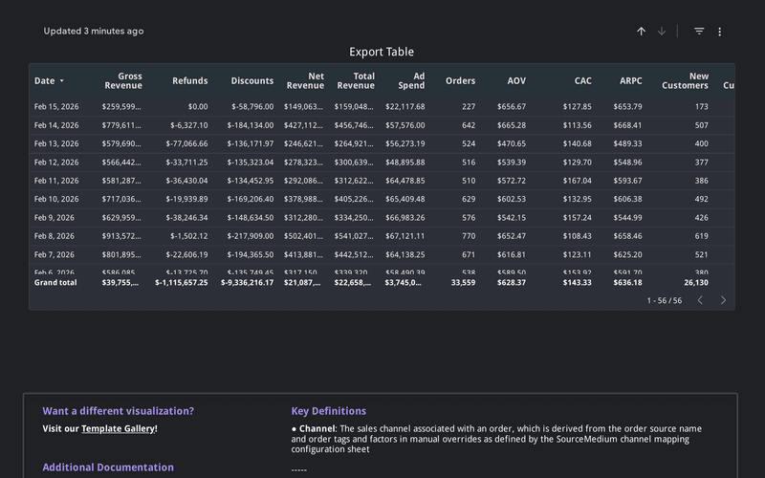Go to previous page of table
This screenshot has height=478, width=765.
700,300
